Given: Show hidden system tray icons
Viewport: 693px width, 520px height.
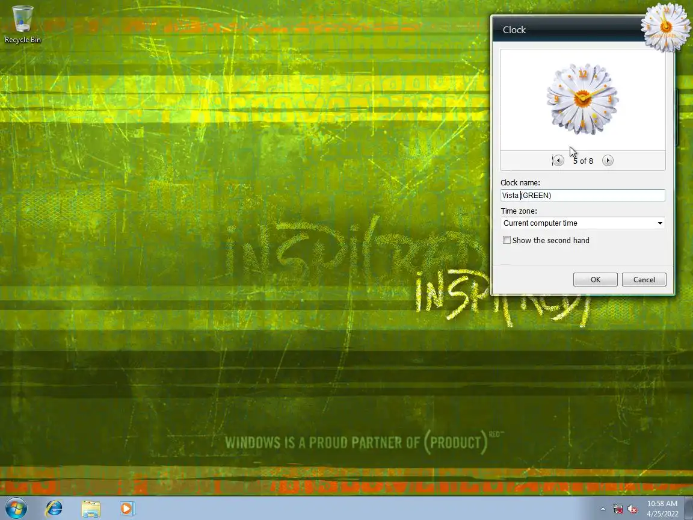Looking at the screenshot, I should (603, 509).
